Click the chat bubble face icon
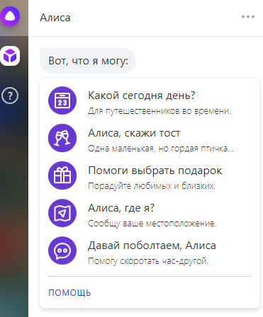The image size is (263, 317). pyautogui.click(x=62, y=250)
